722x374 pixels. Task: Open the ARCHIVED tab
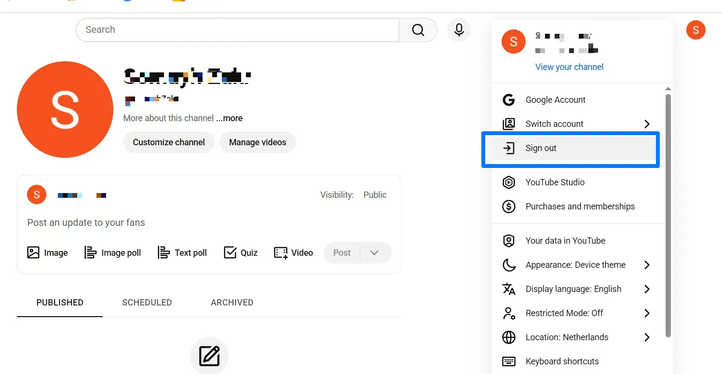[232, 302]
